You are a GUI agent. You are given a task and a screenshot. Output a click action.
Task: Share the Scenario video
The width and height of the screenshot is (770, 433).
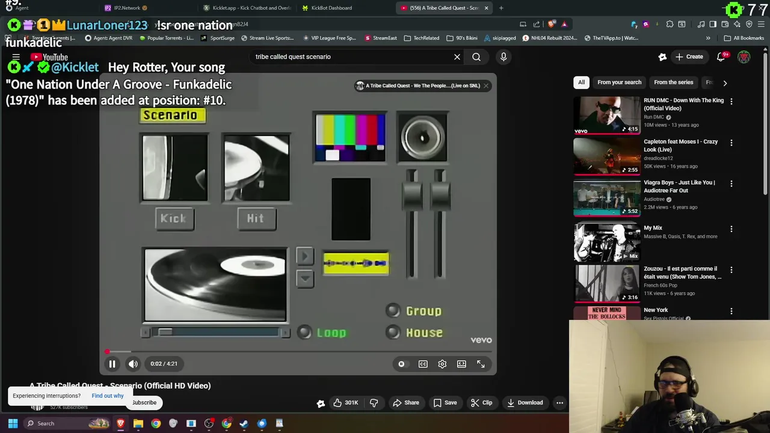pyautogui.click(x=405, y=403)
